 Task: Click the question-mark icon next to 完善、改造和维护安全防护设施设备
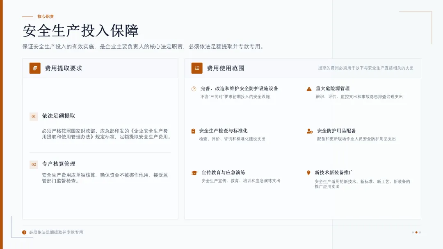[194, 89]
